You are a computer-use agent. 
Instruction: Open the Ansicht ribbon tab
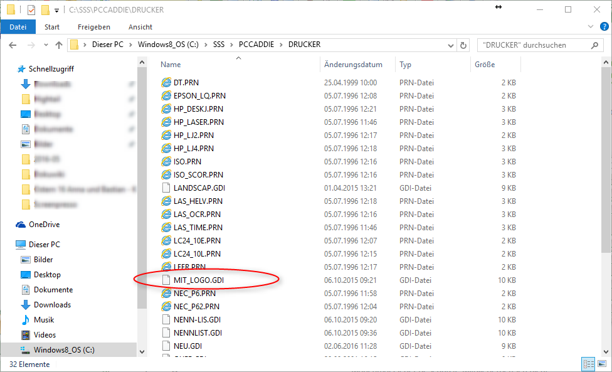click(140, 27)
